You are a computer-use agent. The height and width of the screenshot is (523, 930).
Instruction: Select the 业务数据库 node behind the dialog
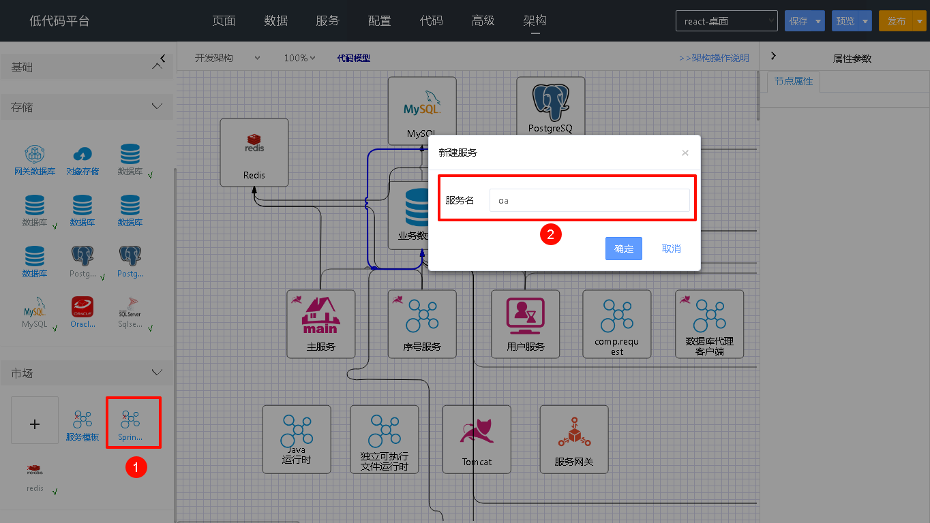tap(408, 215)
